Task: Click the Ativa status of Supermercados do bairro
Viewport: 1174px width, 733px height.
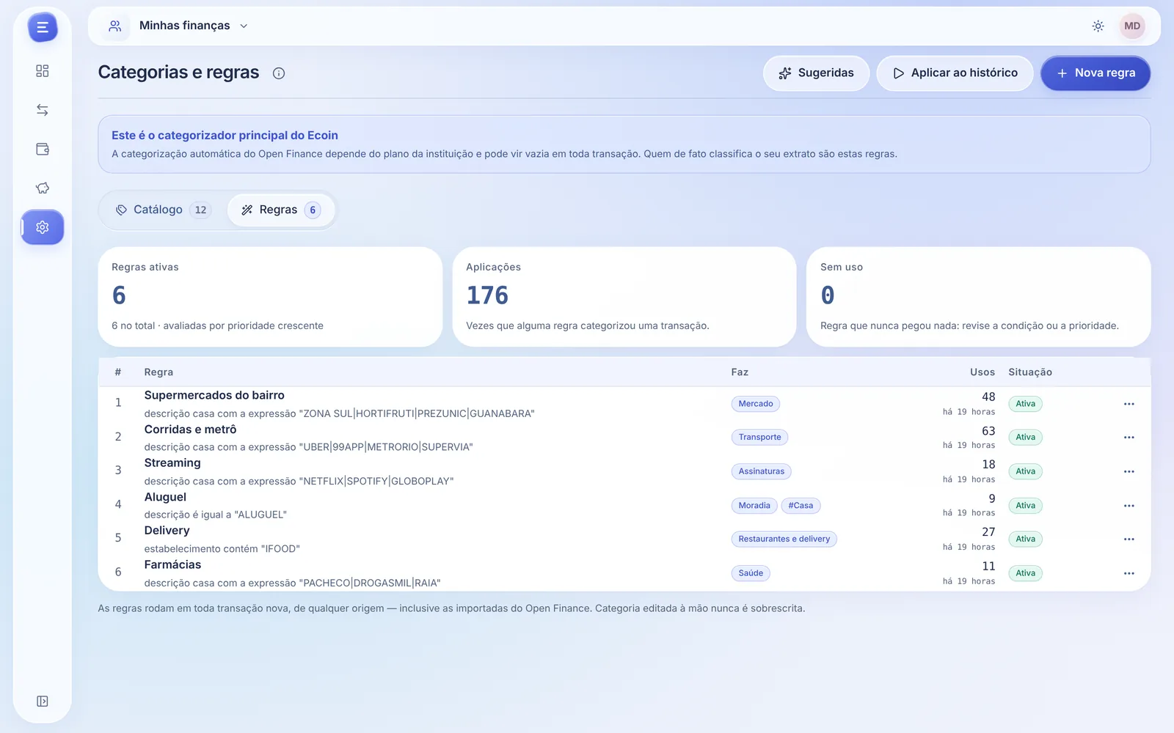Action: [1025, 404]
